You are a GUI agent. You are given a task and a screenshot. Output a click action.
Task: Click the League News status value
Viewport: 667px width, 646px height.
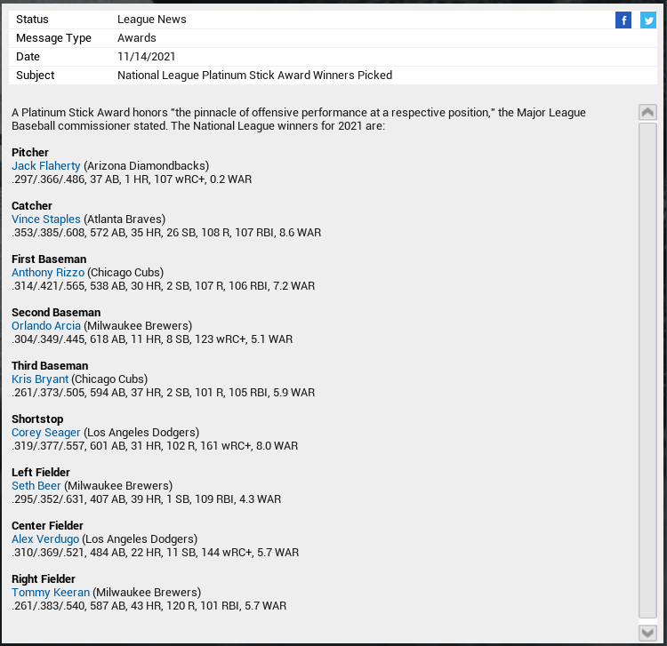(x=152, y=20)
